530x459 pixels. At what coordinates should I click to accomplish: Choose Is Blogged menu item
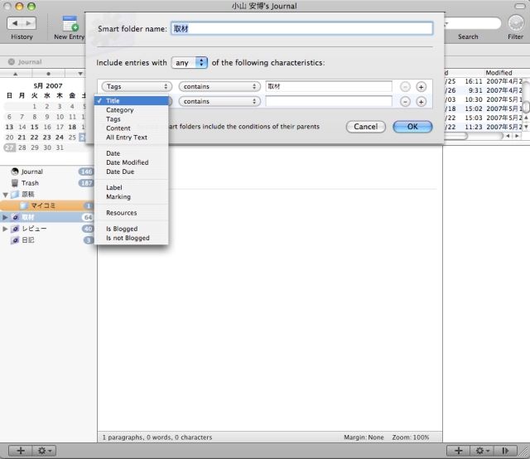[132, 229]
